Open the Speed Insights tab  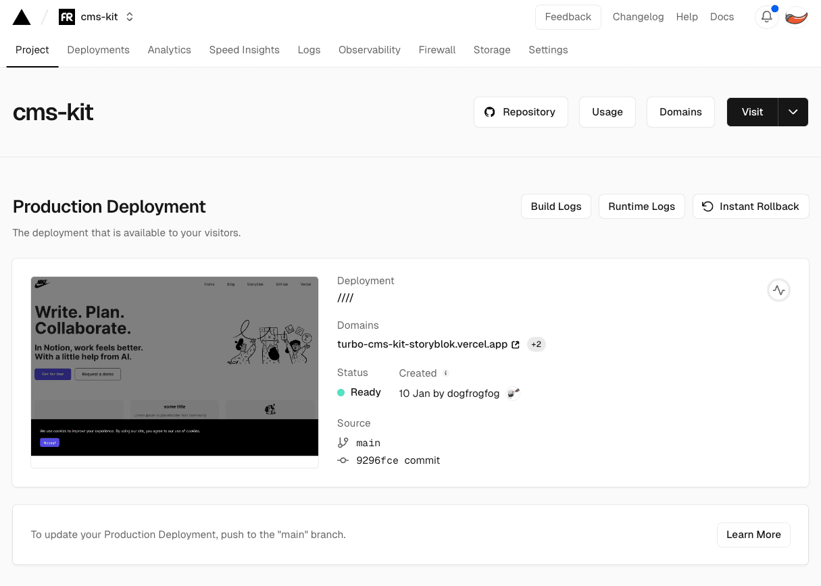pos(244,50)
